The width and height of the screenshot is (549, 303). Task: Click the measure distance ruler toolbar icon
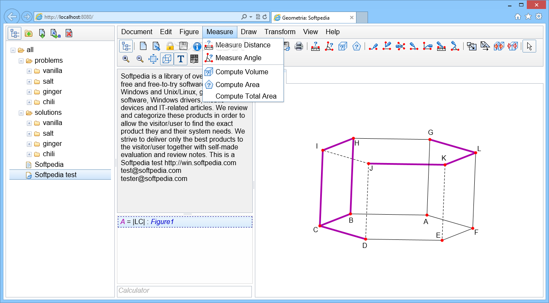(x=315, y=46)
